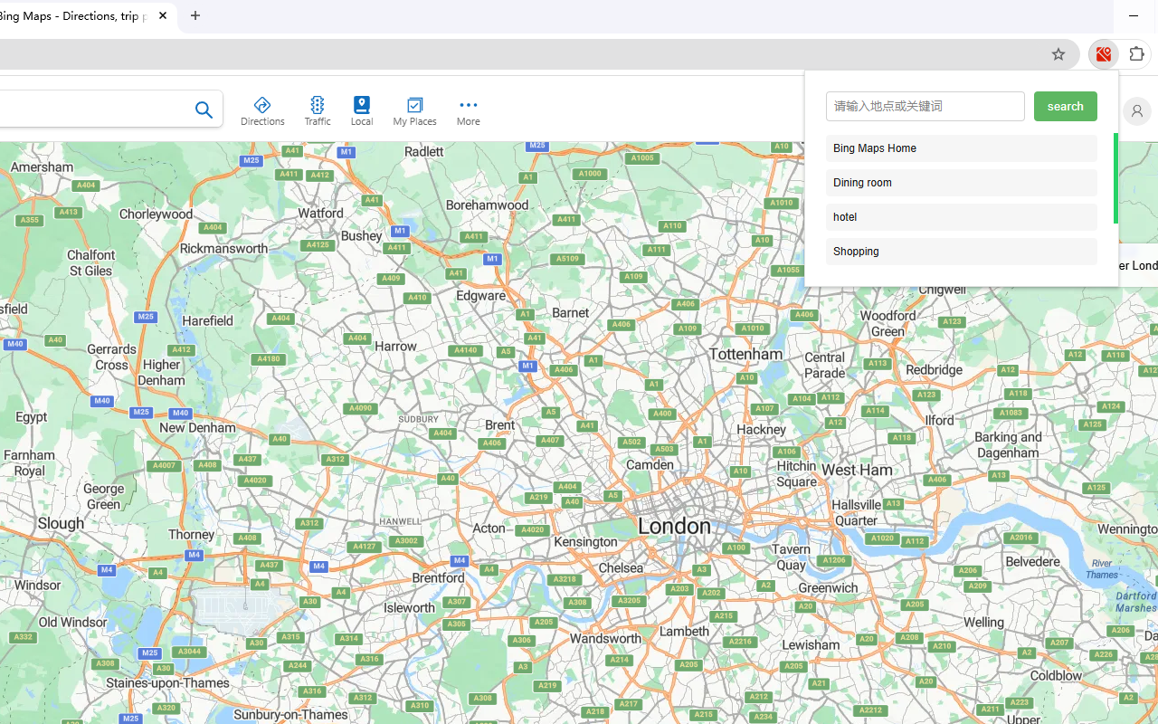Click the extension popup's green scrollbar
The height and width of the screenshot is (724, 1158).
click(1115, 178)
